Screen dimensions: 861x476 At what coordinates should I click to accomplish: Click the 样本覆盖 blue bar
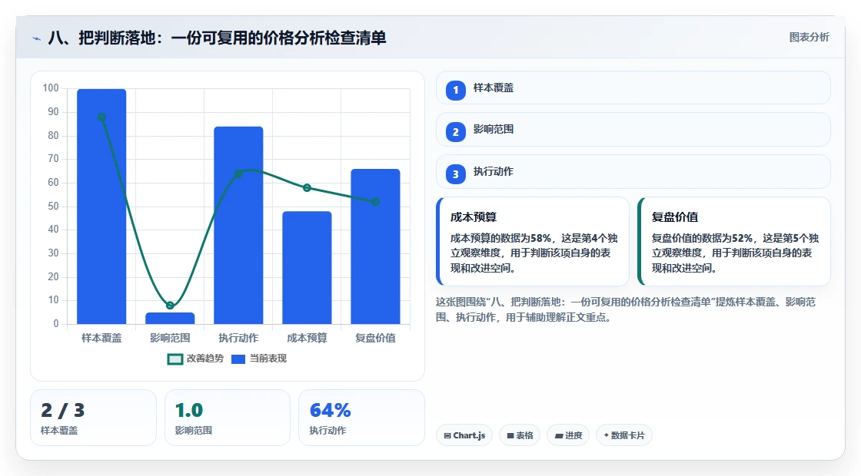coord(101,207)
